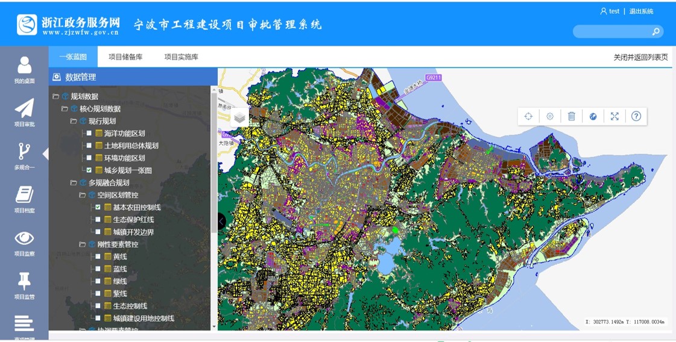Disable the 基本农田控制线 layer checkbox
This screenshot has width=676, height=342.
[x=98, y=207]
